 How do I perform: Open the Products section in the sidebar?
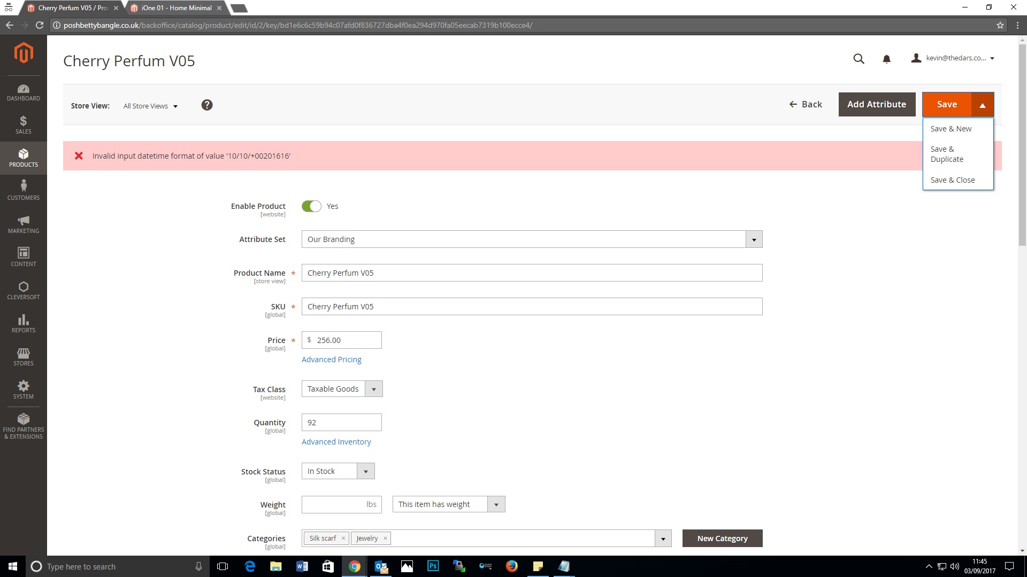[24, 158]
